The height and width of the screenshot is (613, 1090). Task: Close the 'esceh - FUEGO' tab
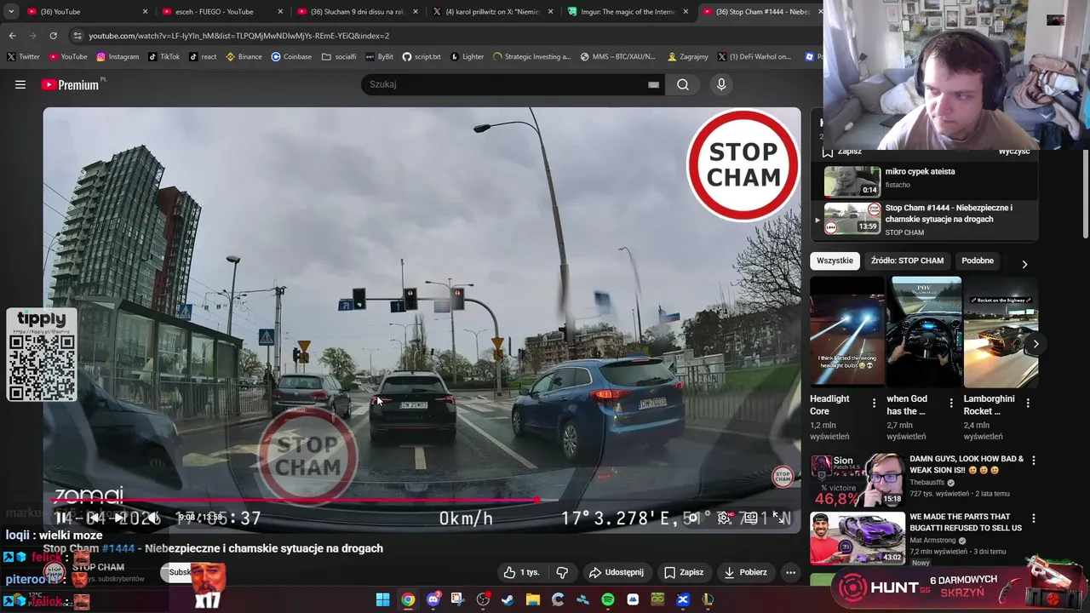pos(281,12)
